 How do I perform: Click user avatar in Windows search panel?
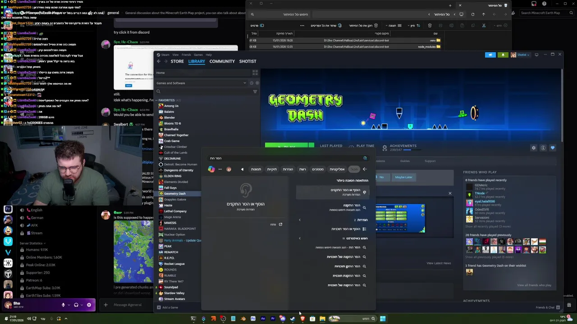[x=229, y=169]
